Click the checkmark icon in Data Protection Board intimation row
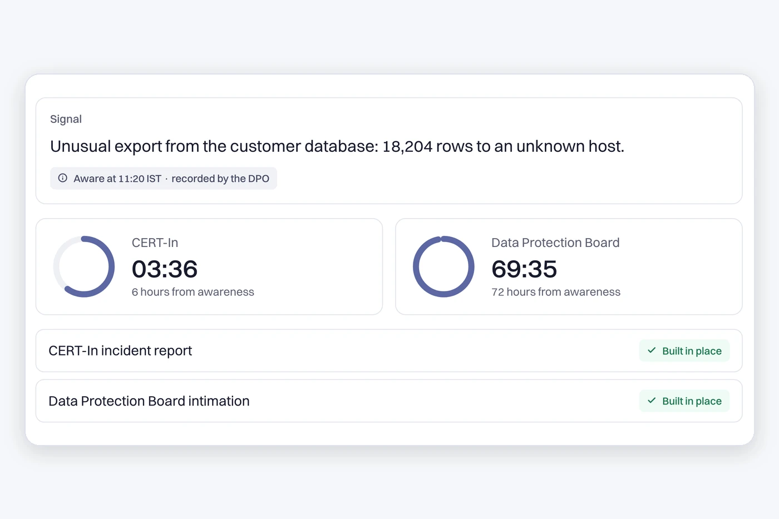The height and width of the screenshot is (519, 779). [652, 401]
